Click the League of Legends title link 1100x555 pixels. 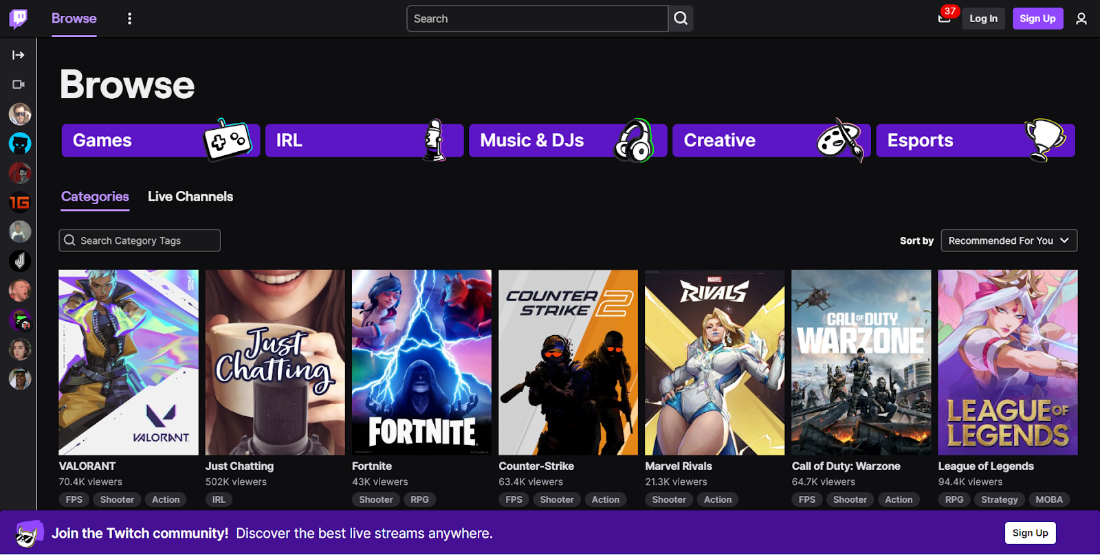pyautogui.click(x=986, y=466)
